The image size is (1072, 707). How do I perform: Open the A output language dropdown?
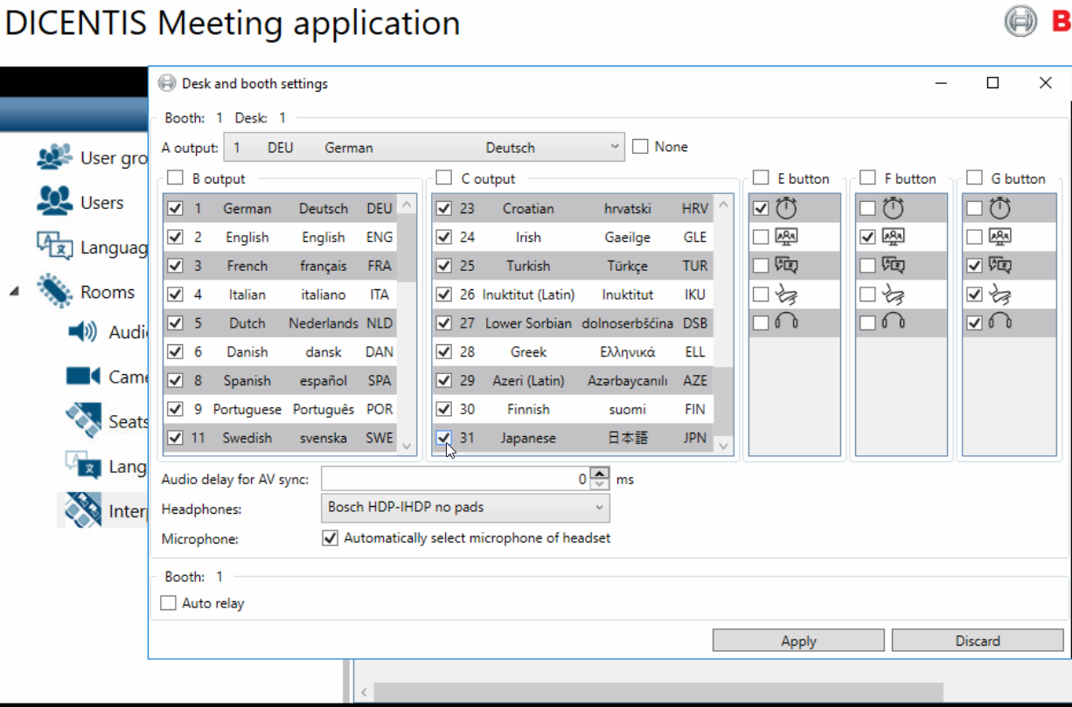click(x=424, y=148)
